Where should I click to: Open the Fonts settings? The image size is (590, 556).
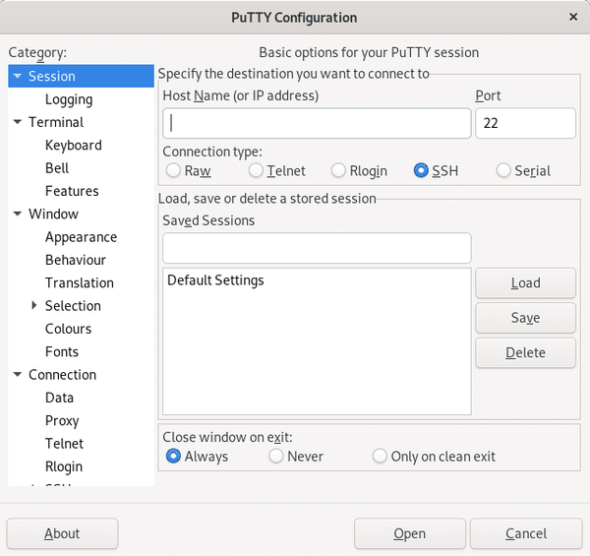62,352
